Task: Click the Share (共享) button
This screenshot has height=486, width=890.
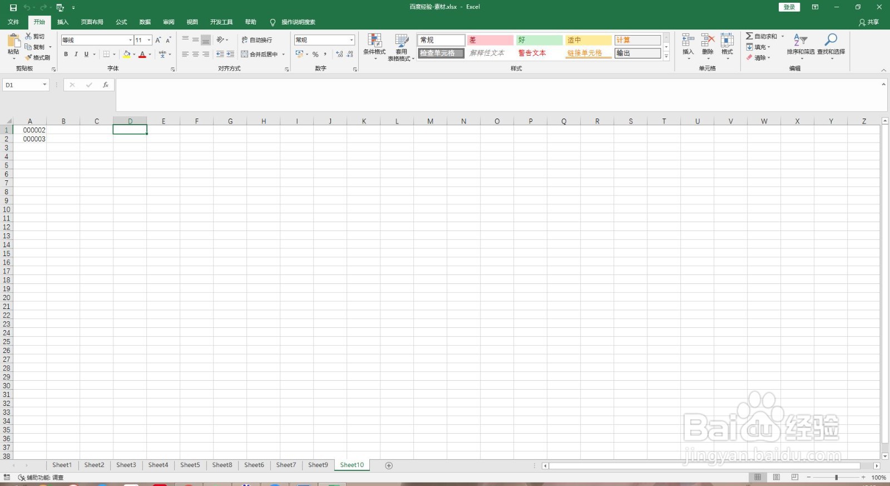Action: [869, 22]
